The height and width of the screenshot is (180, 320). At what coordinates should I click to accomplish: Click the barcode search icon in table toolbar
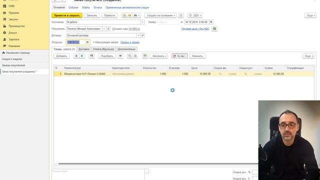91,56
